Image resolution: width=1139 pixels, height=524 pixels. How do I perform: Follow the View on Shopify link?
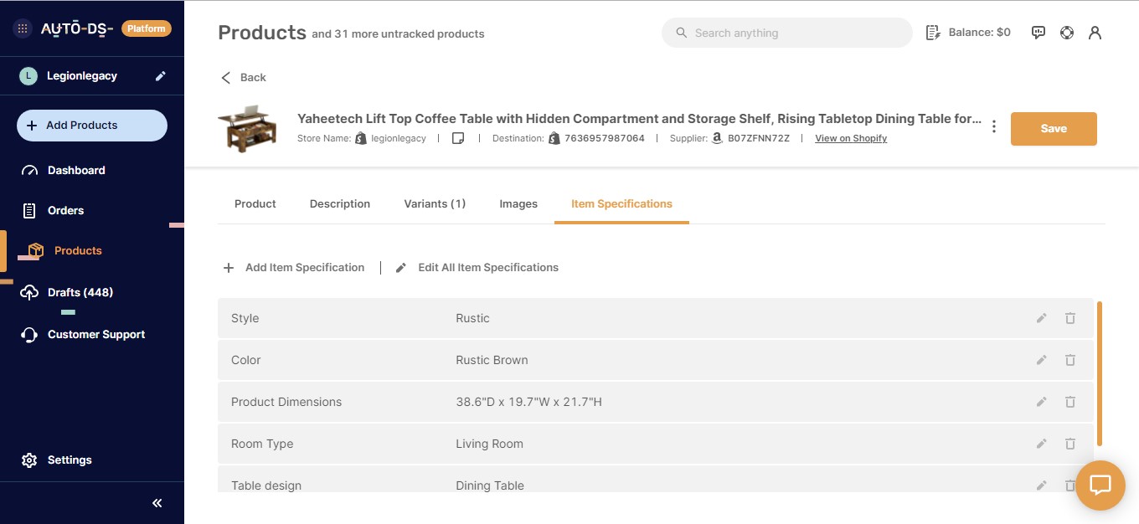click(x=850, y=138)
